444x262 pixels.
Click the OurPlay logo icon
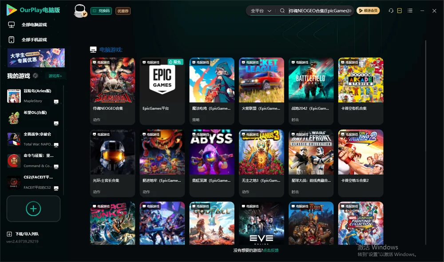tap(12, 10)
